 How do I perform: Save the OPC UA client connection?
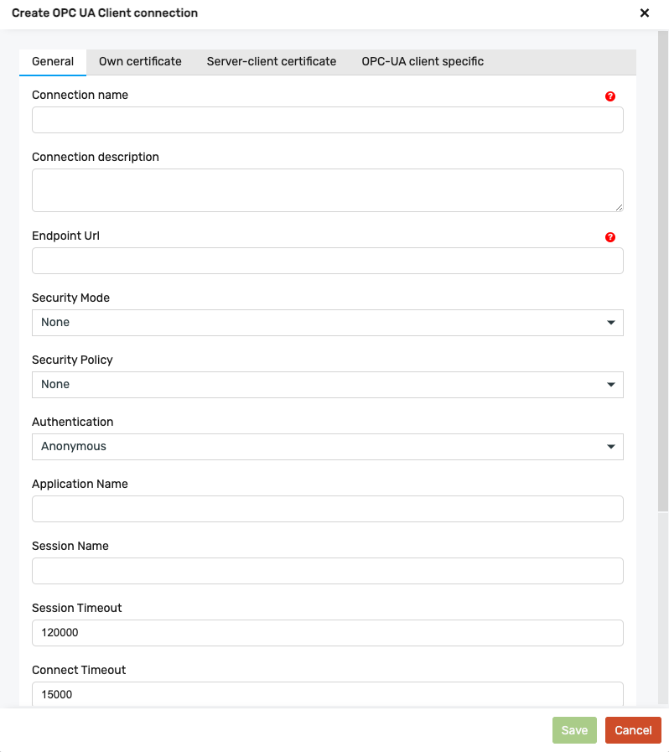coord(573,730)
